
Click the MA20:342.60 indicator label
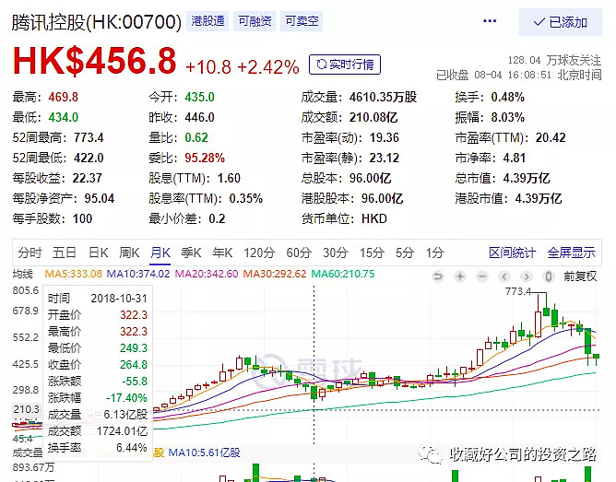pos(207,274)
